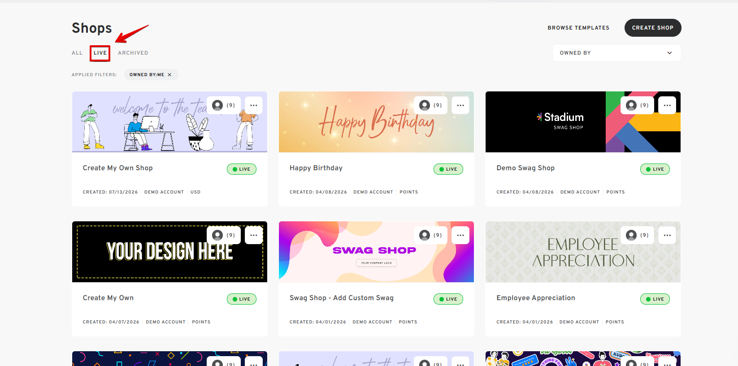Click the Live badge on Create My Own
The width and height of the screenshot is (738, 366).
coord(242,299)
